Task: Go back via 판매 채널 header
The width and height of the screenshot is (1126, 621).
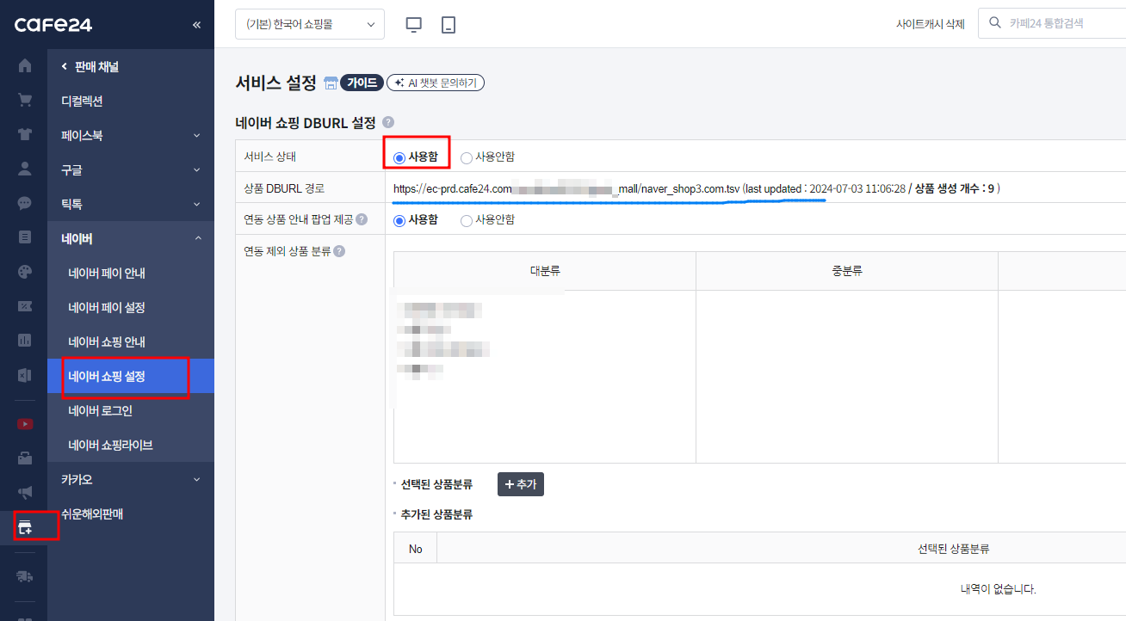Action: (90, 66)
